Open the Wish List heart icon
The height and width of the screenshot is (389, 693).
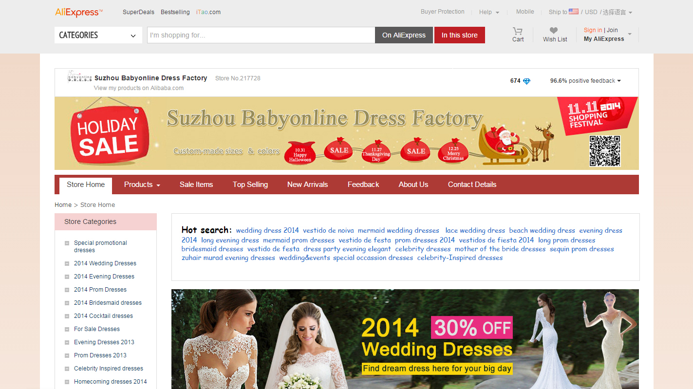pos(554,31)
